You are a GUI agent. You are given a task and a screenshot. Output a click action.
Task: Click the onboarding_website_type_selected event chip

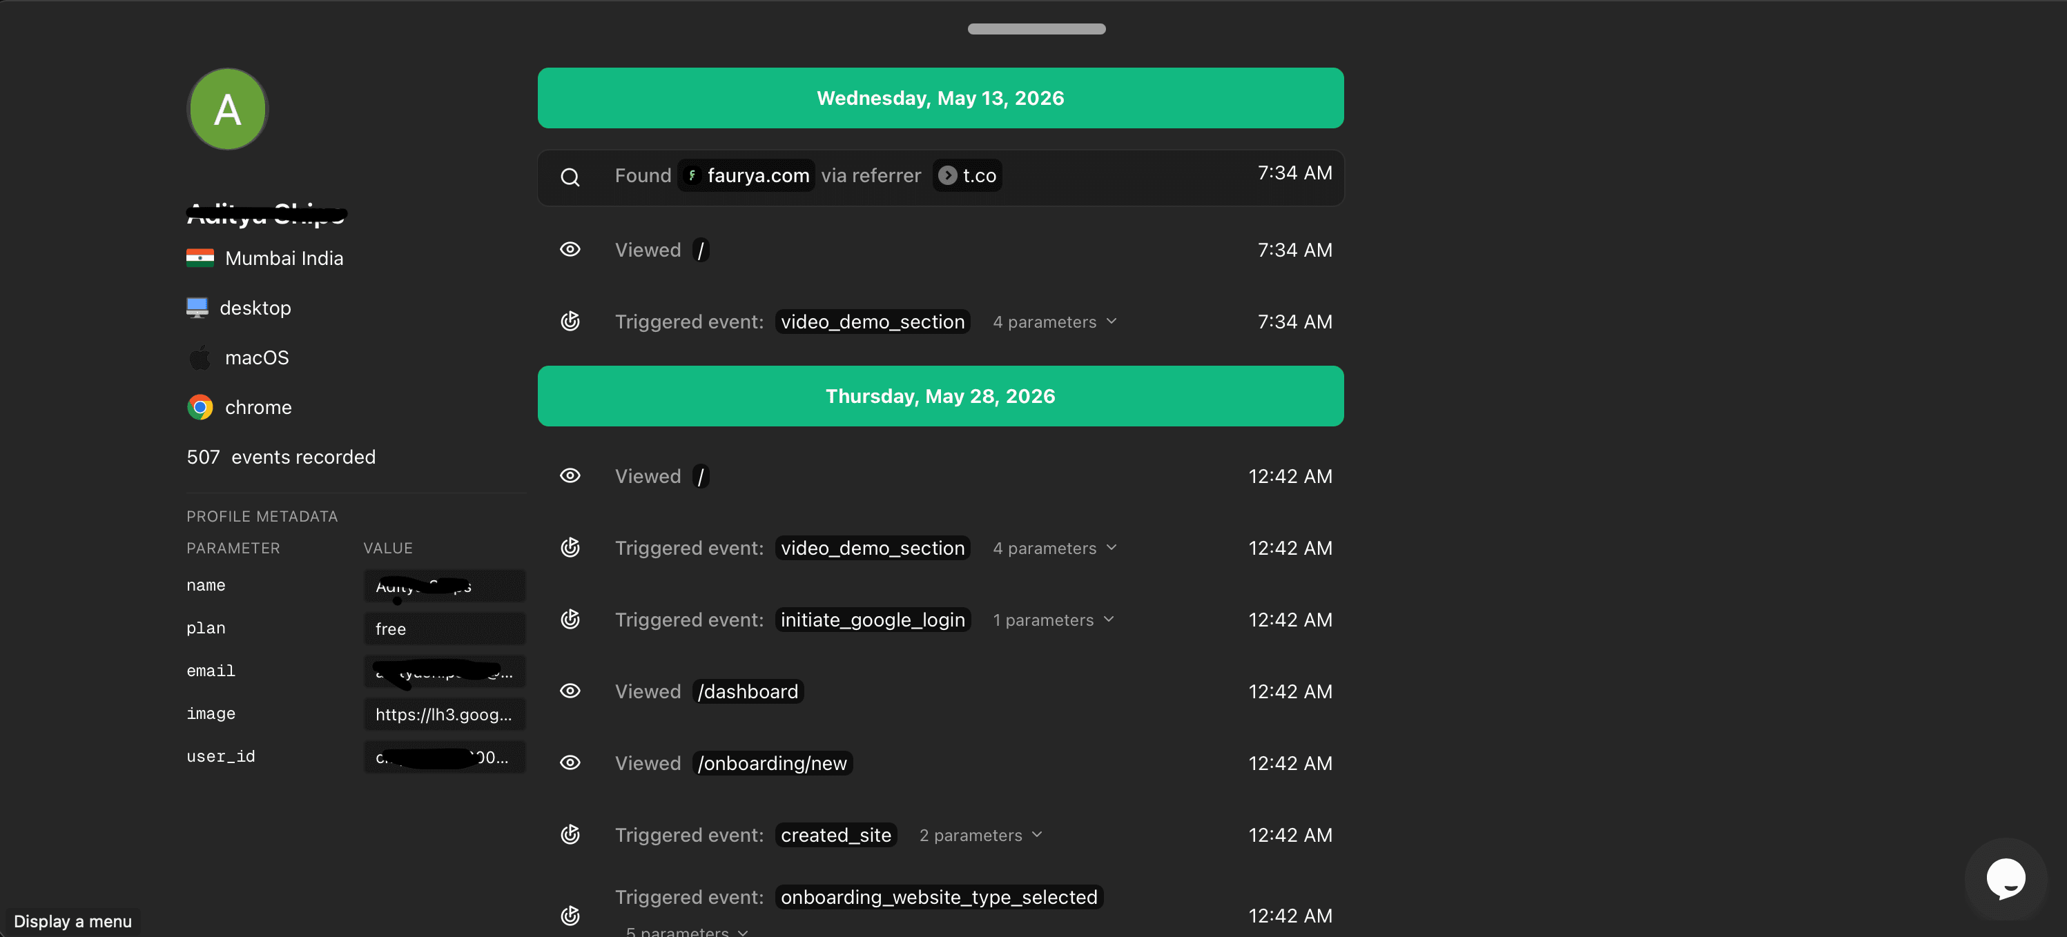[939, 897]
